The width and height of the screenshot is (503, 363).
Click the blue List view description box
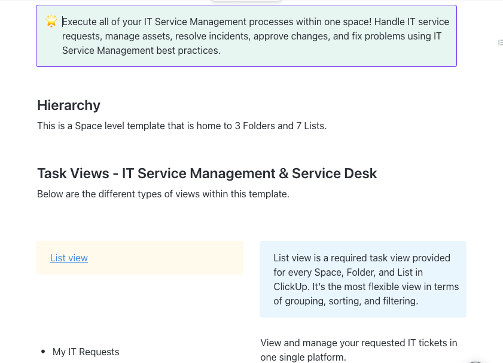coord(363,279)
